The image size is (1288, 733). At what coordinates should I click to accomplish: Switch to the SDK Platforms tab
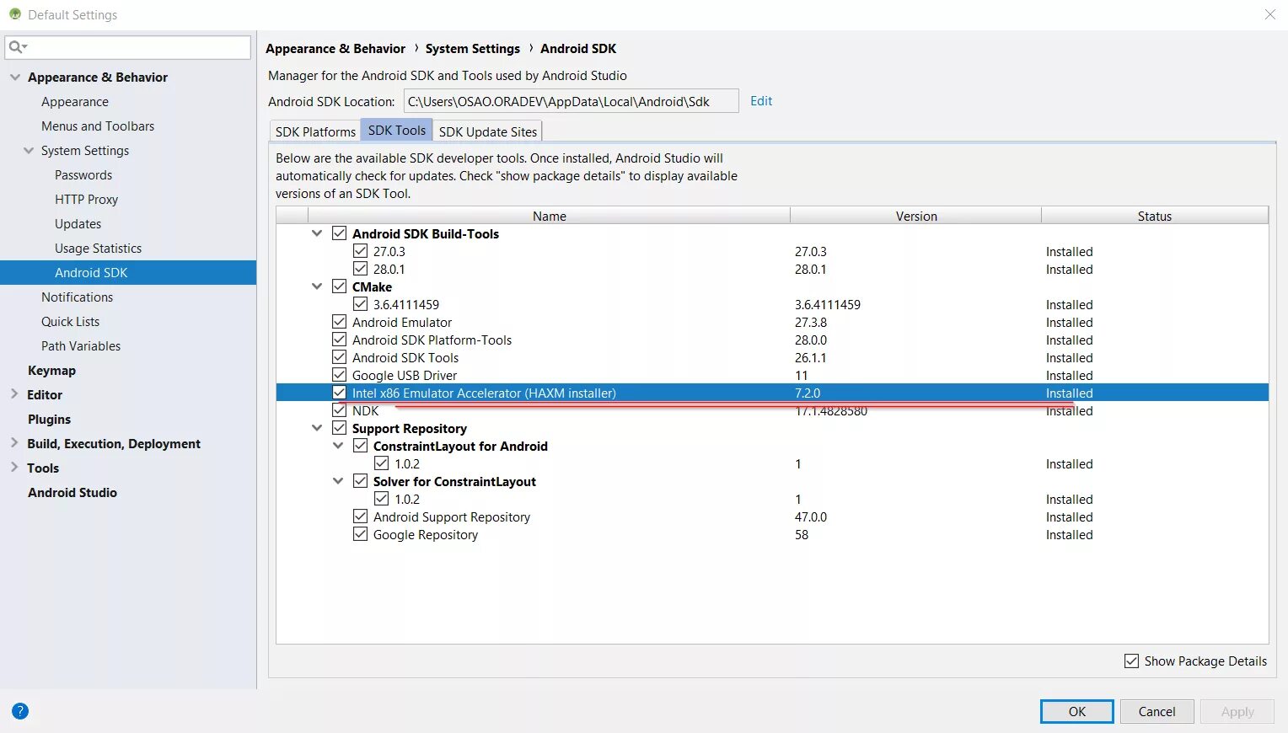click(x=315, y=131)
